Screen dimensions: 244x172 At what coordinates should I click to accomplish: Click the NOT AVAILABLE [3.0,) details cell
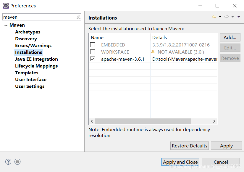[x=181, y=52]
